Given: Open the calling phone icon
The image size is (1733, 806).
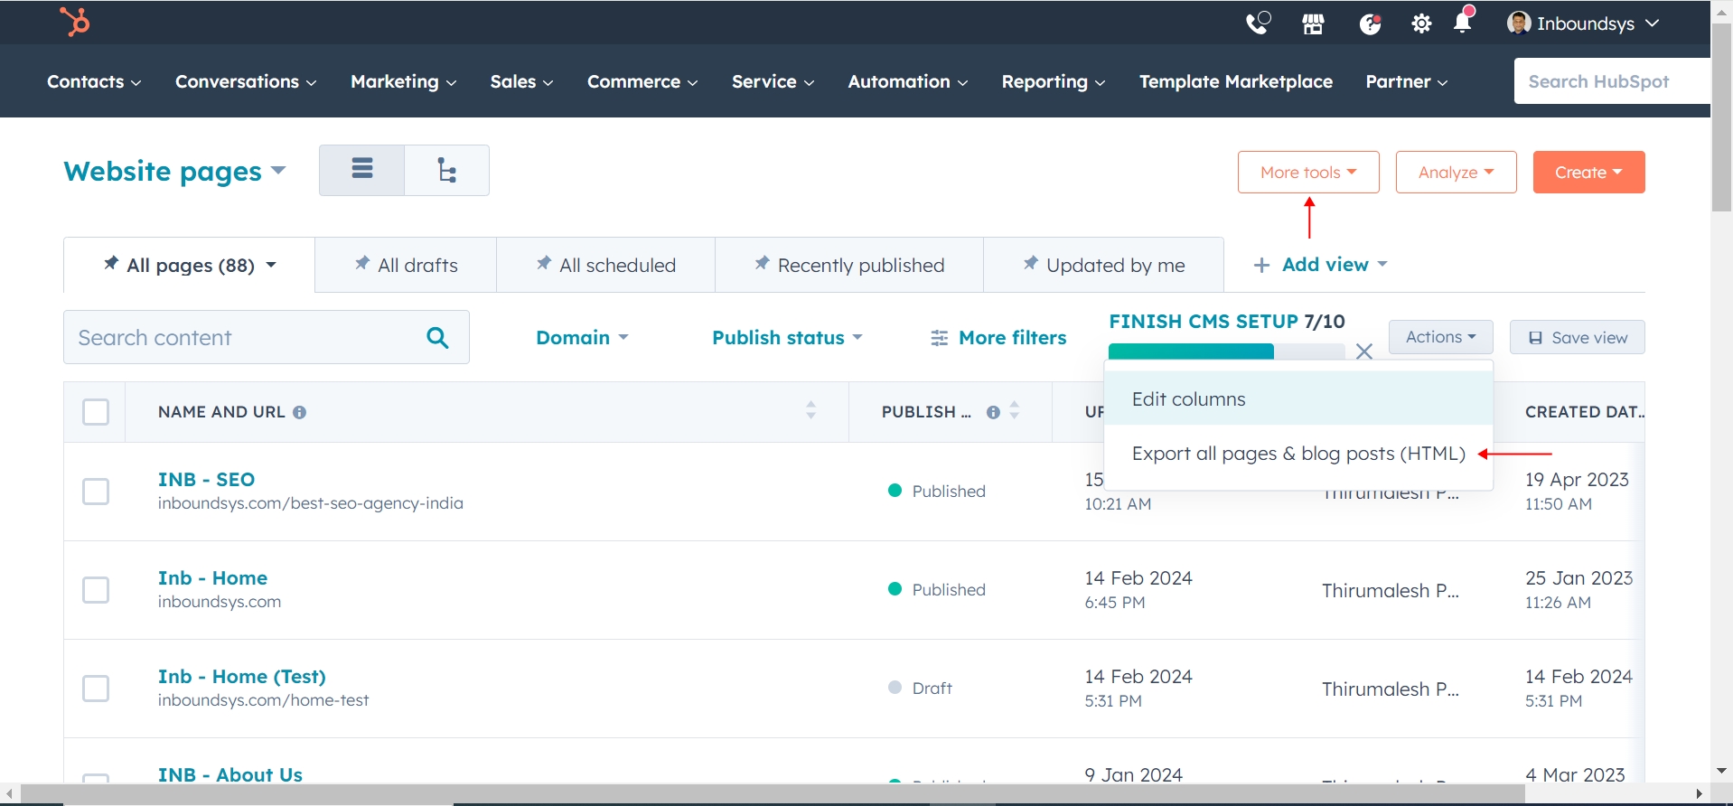Looking at the screenshot, I should click(1258, 23).
